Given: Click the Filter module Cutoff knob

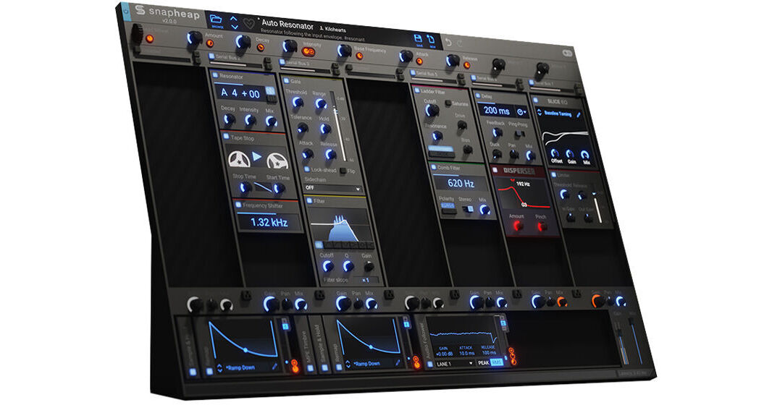Looking at the screenshot, I should pos(327,266).
